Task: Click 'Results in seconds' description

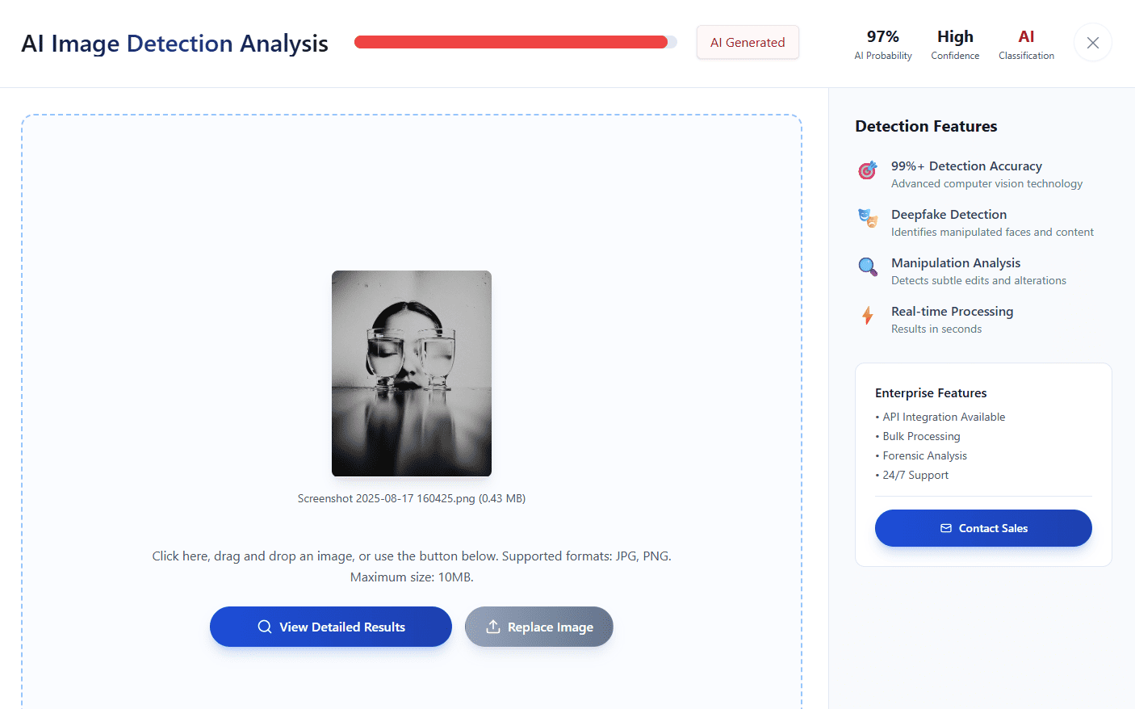Action: [936, 329]
